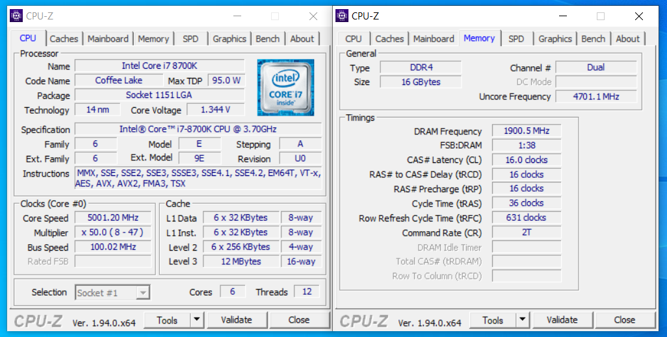The image size is (667, 337).
Task: Switch to Caches tab in left window
Action: click(64, 39)
